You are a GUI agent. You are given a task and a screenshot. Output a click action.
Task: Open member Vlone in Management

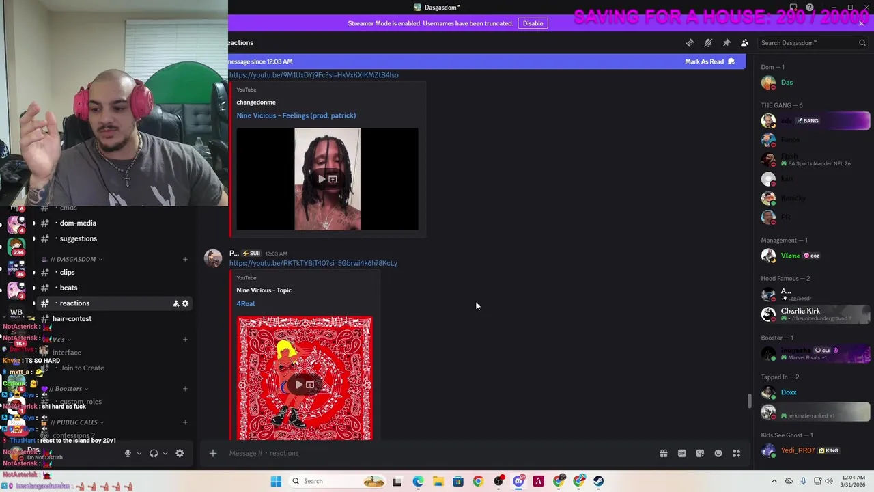click(815, 256)
